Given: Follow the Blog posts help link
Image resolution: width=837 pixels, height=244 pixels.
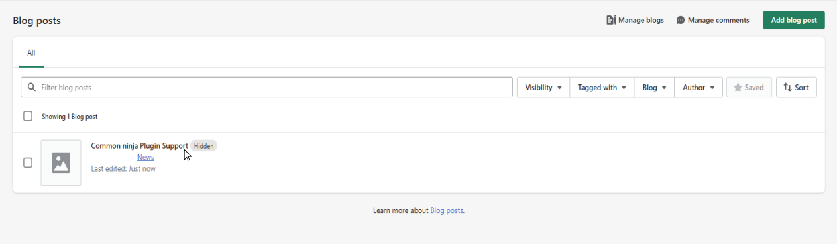Looking at the screenshot, I should click(x=447, y=210).
